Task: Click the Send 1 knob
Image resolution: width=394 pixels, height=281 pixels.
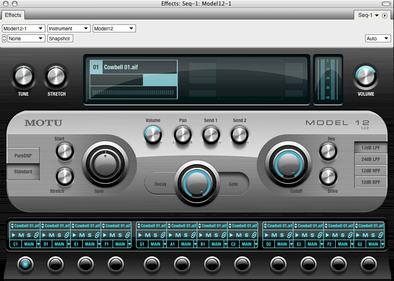Action: (211, 135)
